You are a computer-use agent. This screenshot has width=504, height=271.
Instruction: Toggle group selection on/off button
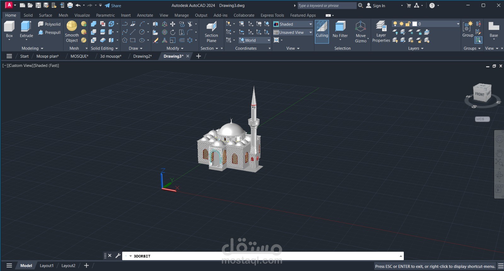click(478, 40)
